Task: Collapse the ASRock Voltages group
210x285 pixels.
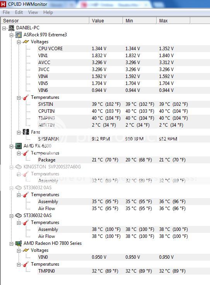Action: point(19,42)
